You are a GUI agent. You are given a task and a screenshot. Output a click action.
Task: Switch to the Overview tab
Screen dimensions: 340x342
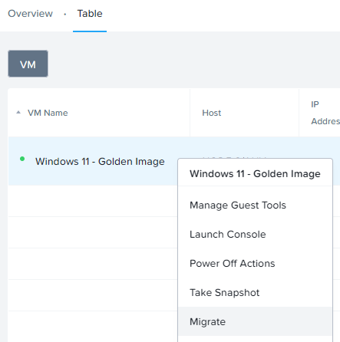(x=30, y=14)
